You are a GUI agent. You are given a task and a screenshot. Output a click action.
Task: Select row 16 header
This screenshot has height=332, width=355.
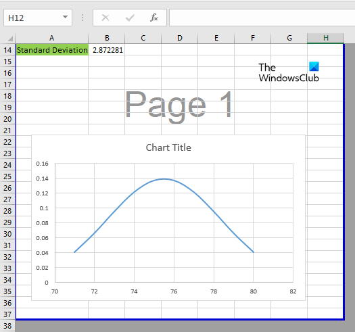pyautogui.click(x=7, y=73)
